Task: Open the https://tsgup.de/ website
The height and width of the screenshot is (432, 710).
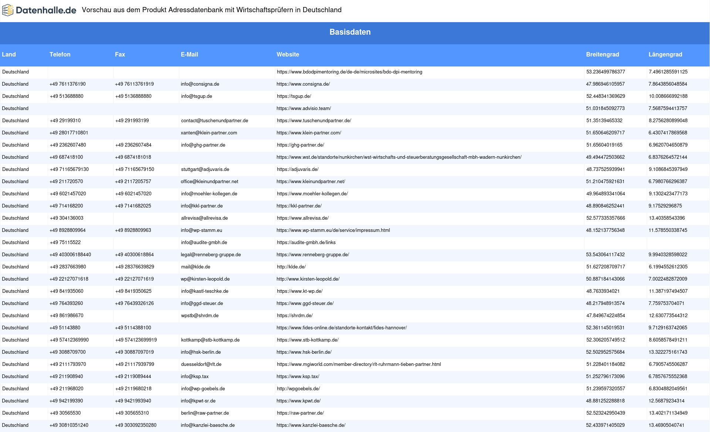Action: tap(294, 96)
